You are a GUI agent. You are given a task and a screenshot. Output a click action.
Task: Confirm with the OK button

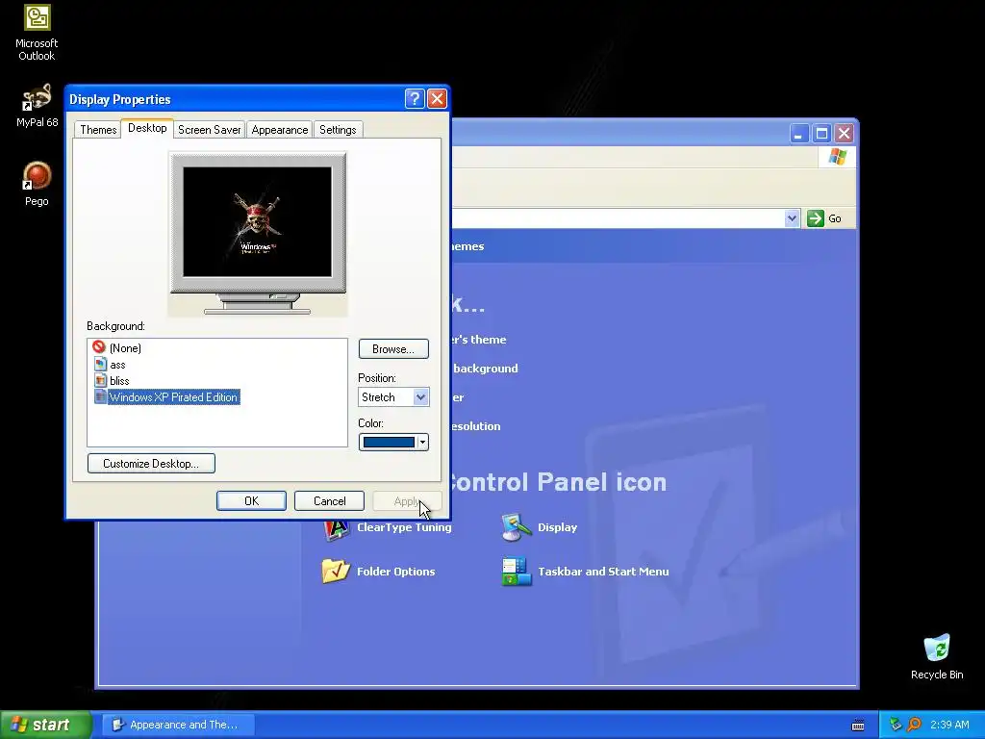pyautogui.click(x=251, y=500)
